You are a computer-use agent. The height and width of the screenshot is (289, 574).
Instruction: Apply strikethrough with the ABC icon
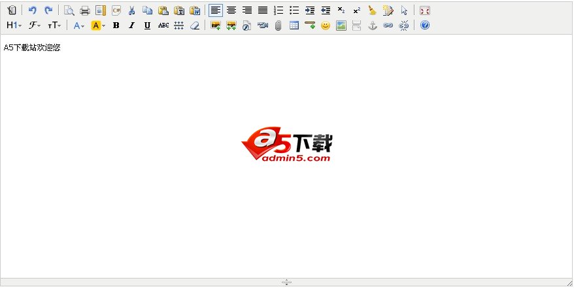[x=163, y=25]
